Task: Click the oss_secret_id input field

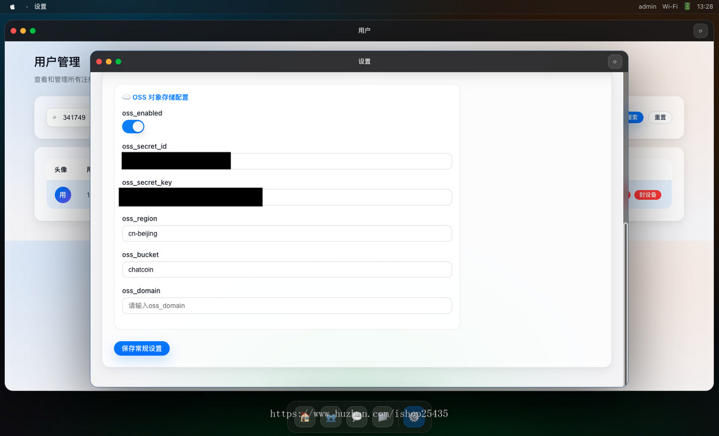Action: tap(286, 161)
